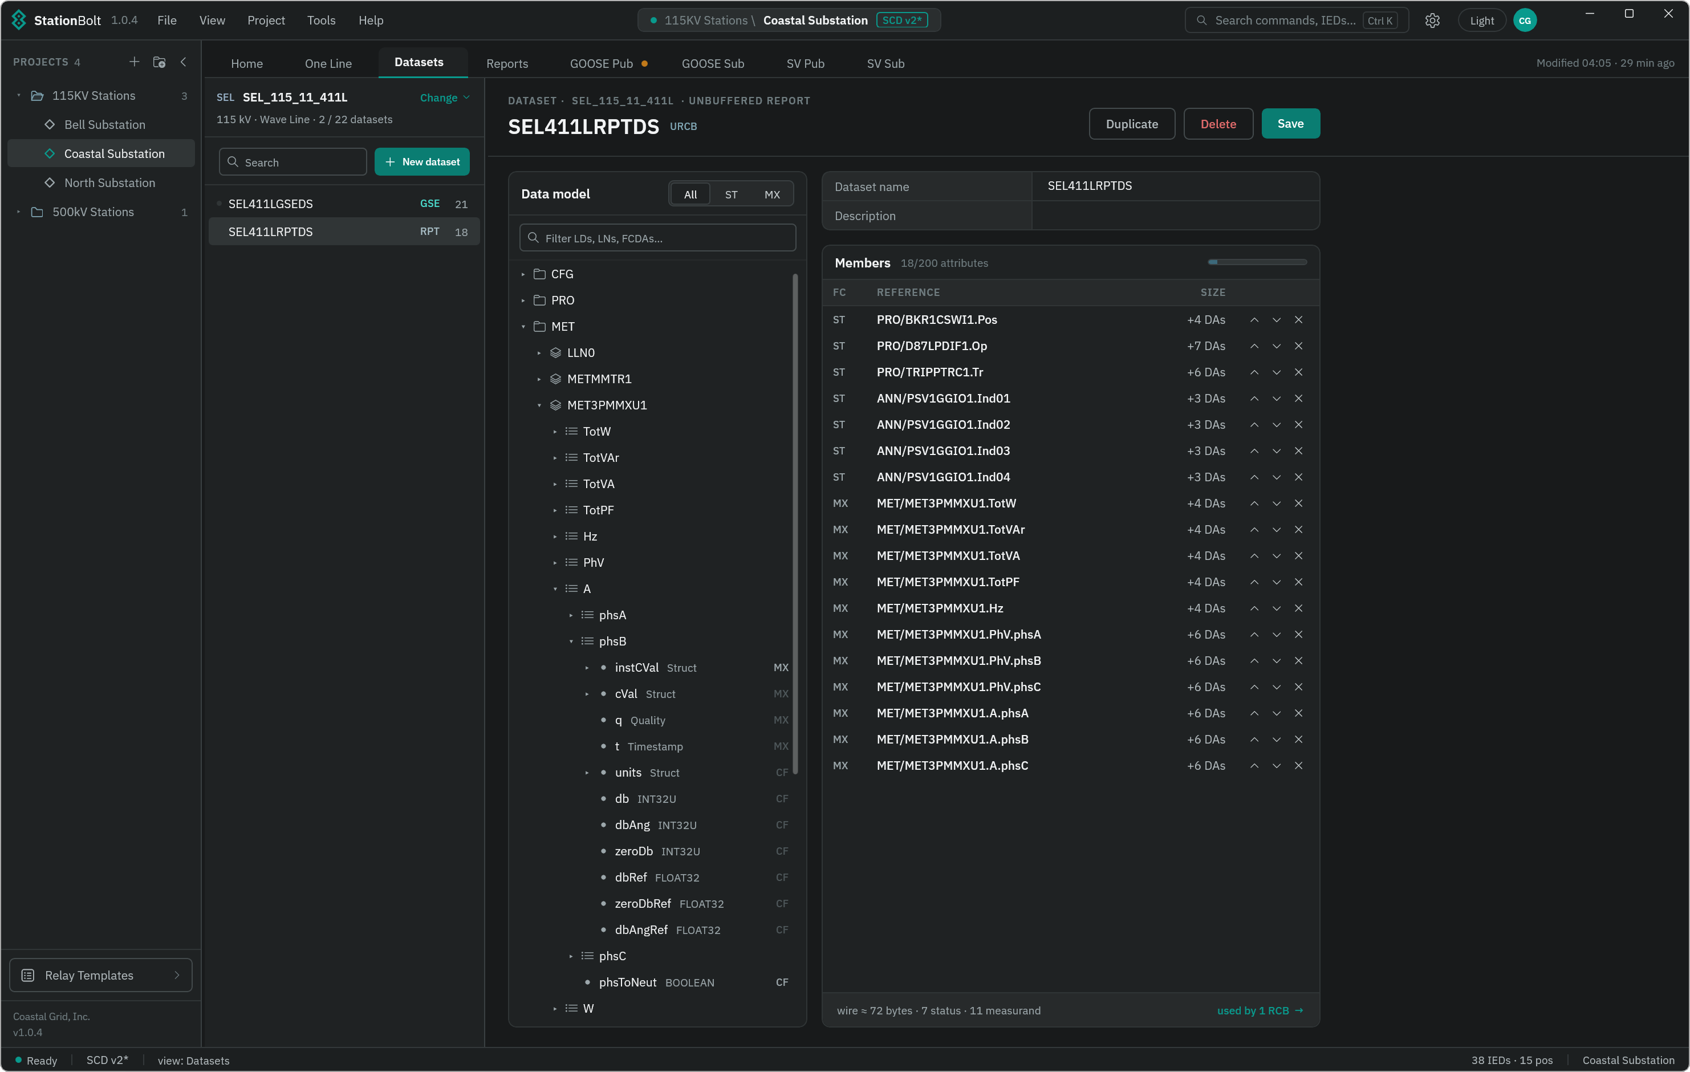Viewport: 1690px width, 1072px height.
Task: Select the MX filter in Data model
Action: 771,194
